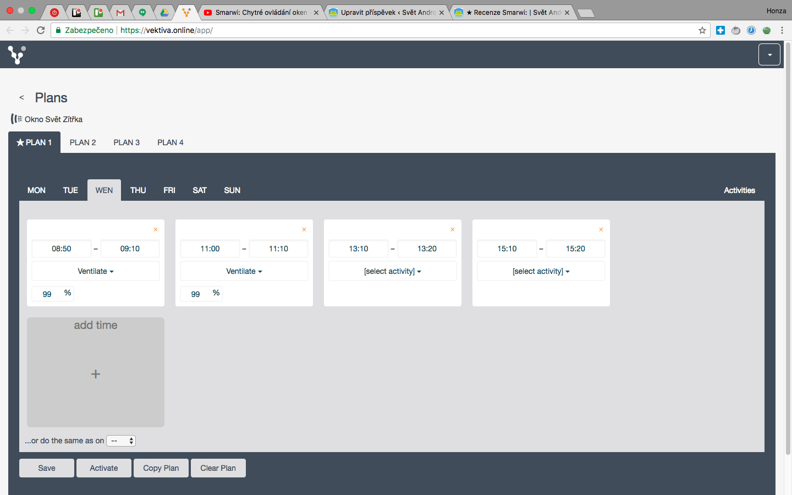Open Ventilate dropdown in first time card
The image size is (792, 495).
(x=96, y=271)
